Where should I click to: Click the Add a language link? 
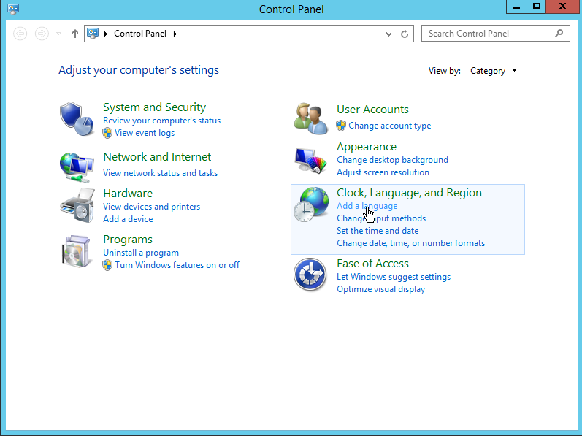pos(367,206)
